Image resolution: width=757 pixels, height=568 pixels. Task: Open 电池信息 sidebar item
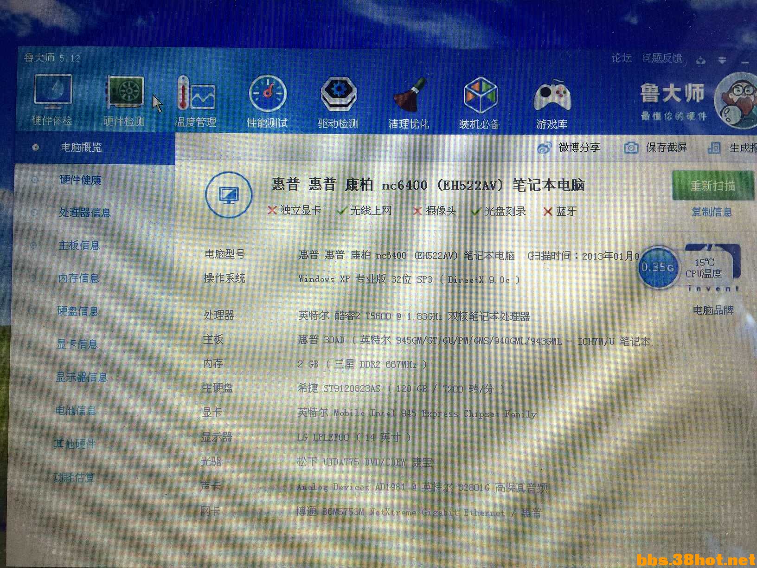pyautogui.click(x=76, y=411)
